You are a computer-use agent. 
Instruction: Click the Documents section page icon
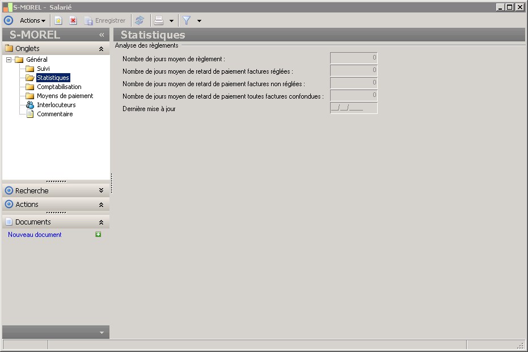[x=9, y=222]
